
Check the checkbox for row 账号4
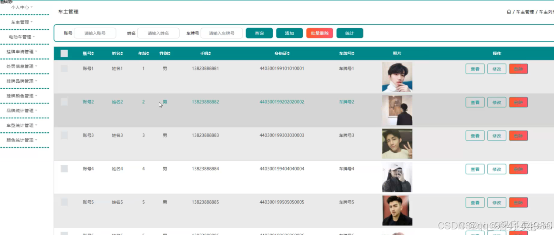(64, 168)
